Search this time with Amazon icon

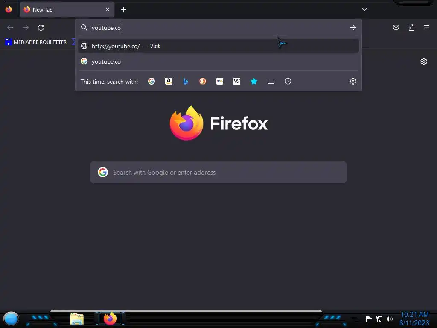[168, 81]
